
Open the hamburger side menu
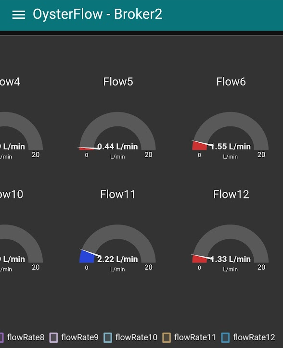coord(18,15)
